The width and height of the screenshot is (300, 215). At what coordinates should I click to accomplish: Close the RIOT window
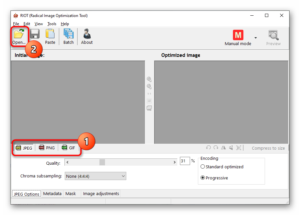(x=282, y=15)
